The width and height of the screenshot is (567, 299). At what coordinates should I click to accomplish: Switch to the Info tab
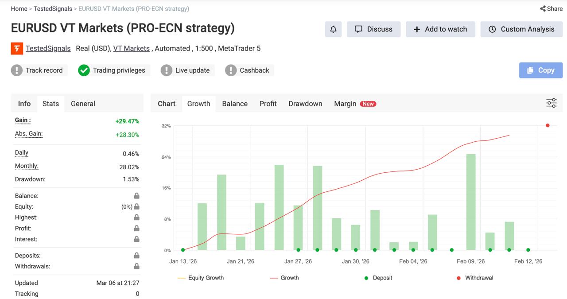(x=24, y=104)
